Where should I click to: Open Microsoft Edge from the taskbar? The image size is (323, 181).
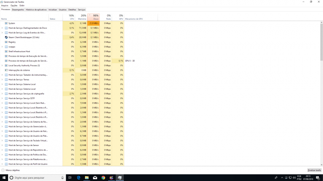point(78,177)
